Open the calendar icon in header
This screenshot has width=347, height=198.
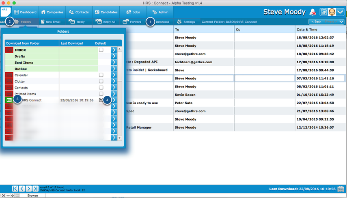324,12
